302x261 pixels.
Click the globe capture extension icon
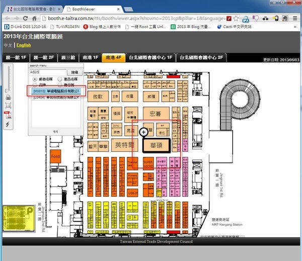[285, 19]
